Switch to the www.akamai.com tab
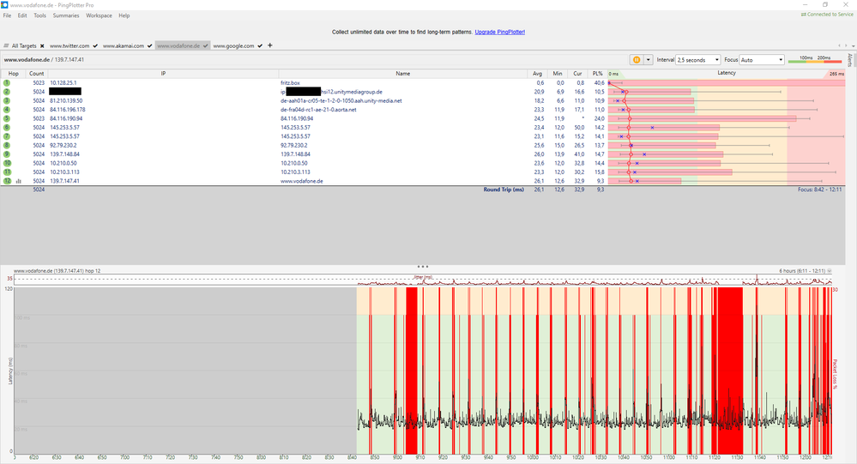Screen dimensions: 857x464 pyautogui.click(x=124, y=46)
